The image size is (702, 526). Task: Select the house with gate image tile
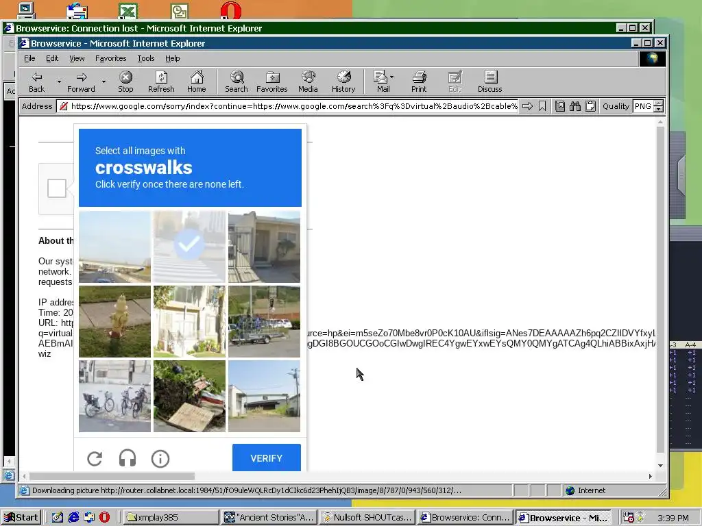[264, 247]
